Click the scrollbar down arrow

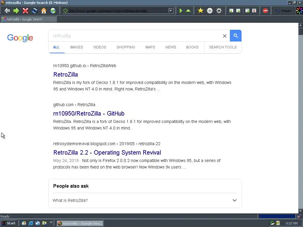click(x=301, y=211)
